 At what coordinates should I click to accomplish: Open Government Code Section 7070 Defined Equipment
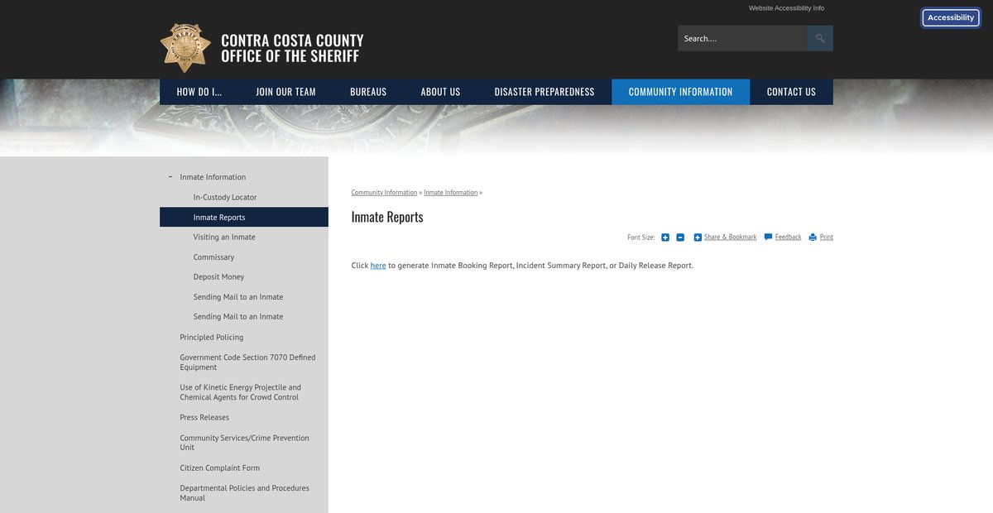click(247, 362)
